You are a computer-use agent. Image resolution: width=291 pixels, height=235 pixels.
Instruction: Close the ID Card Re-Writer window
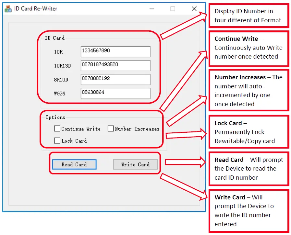tap(194, 9)
